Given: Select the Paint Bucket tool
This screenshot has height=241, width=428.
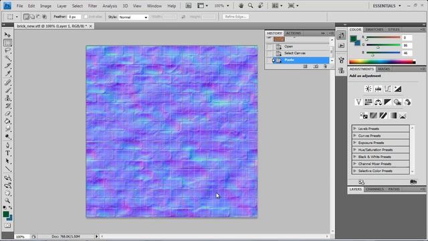Looking at the screenshot, I should [x=7, y=121].
